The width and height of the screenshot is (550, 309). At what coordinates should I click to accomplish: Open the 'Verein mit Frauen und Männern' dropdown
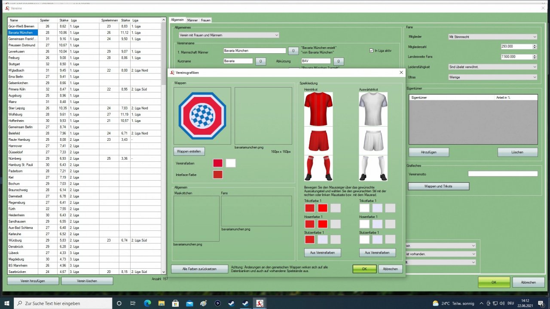(x=229, y=35)
